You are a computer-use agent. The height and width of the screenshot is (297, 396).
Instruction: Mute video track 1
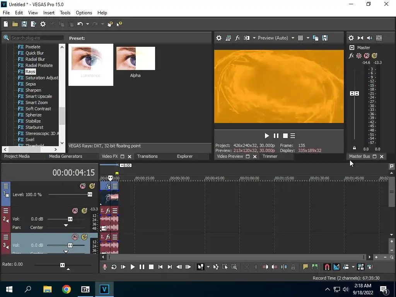[x=83, y=186]
